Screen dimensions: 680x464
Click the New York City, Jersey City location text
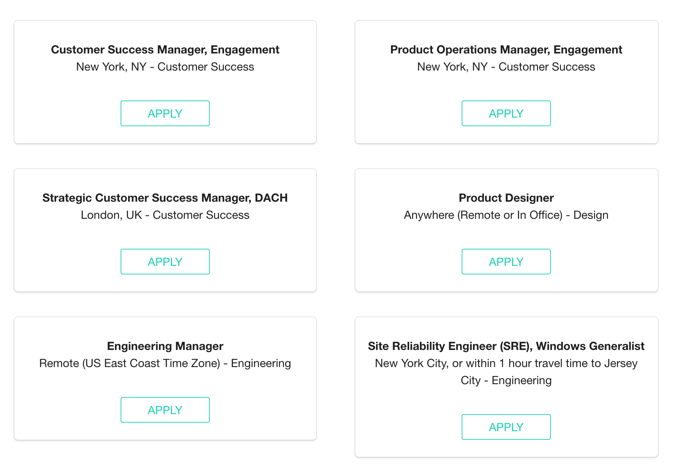click(506, 372)
